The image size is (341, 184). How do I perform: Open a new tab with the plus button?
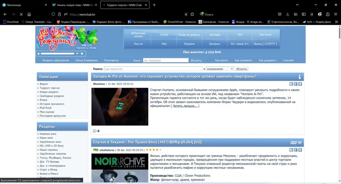coord(154,5)
